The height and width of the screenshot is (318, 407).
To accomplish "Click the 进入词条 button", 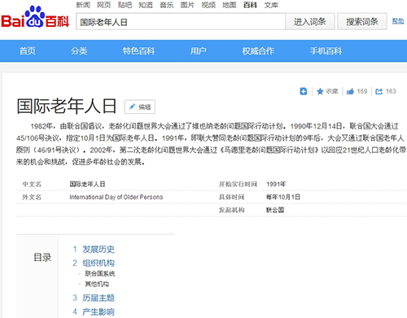I will point(310,21).
